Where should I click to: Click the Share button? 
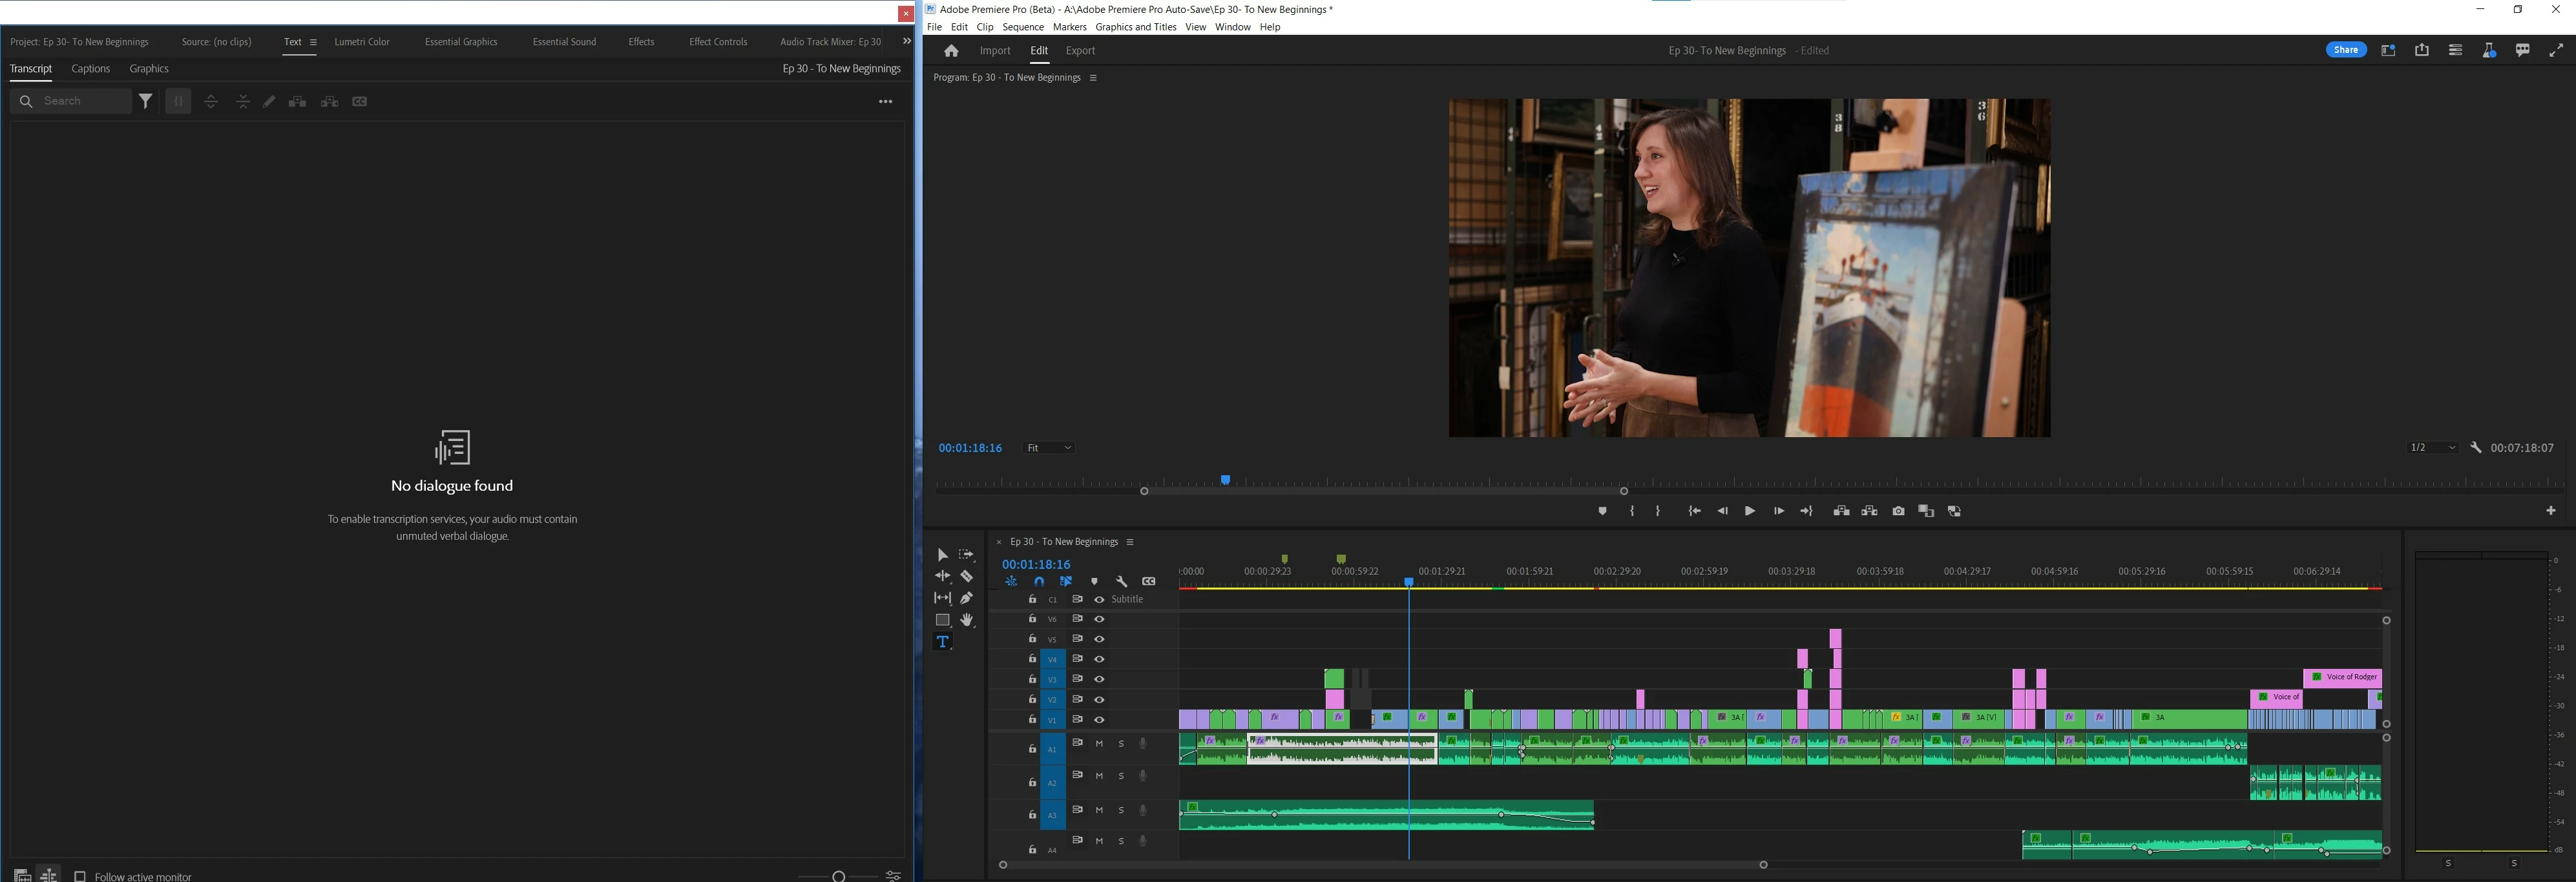click(2345, 50)
